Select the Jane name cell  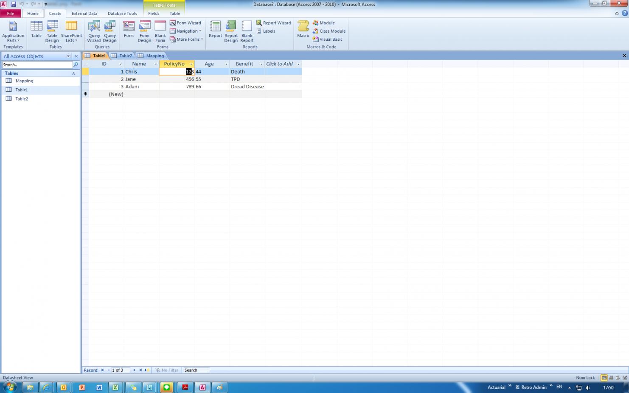pos(142,79)
